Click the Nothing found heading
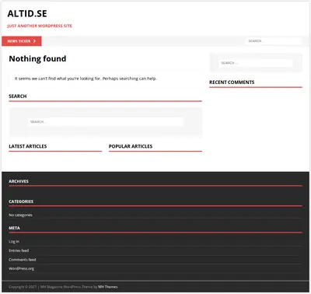Screen dimensions: 311x294 point(37,59)
